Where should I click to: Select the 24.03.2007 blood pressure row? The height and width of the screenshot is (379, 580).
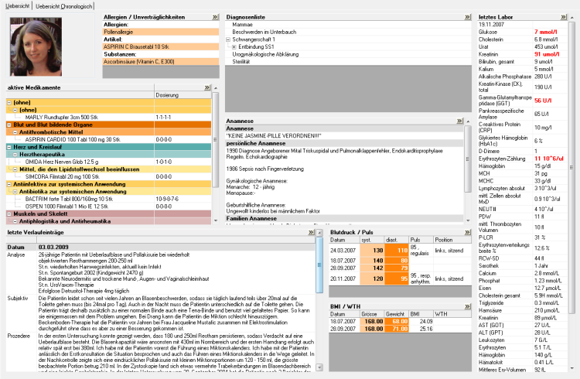[x=400, y=251]
